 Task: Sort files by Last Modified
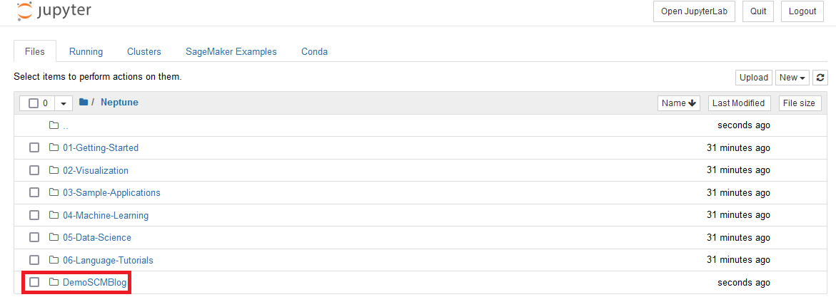[x=739, y=103]
